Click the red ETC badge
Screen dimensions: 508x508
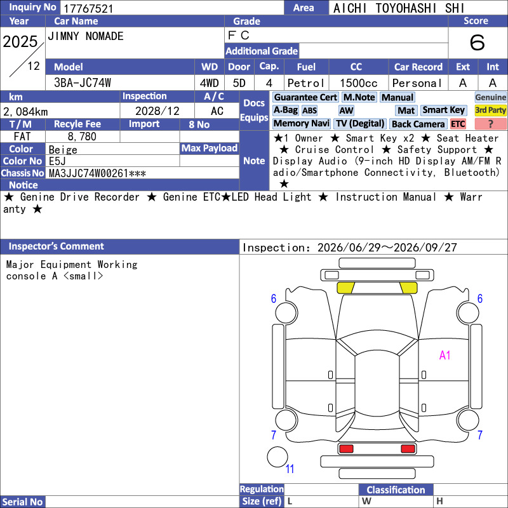click(458, 124)
